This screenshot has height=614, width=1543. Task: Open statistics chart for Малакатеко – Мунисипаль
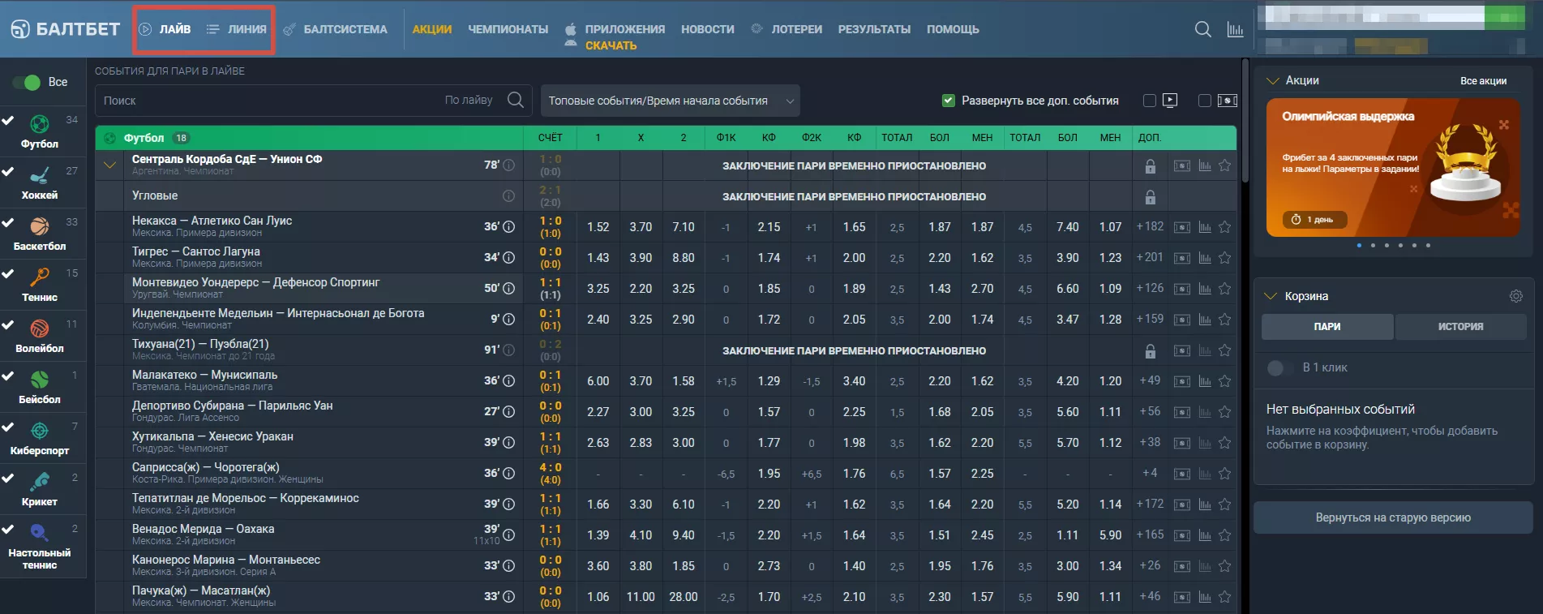tap(1204, 381)
